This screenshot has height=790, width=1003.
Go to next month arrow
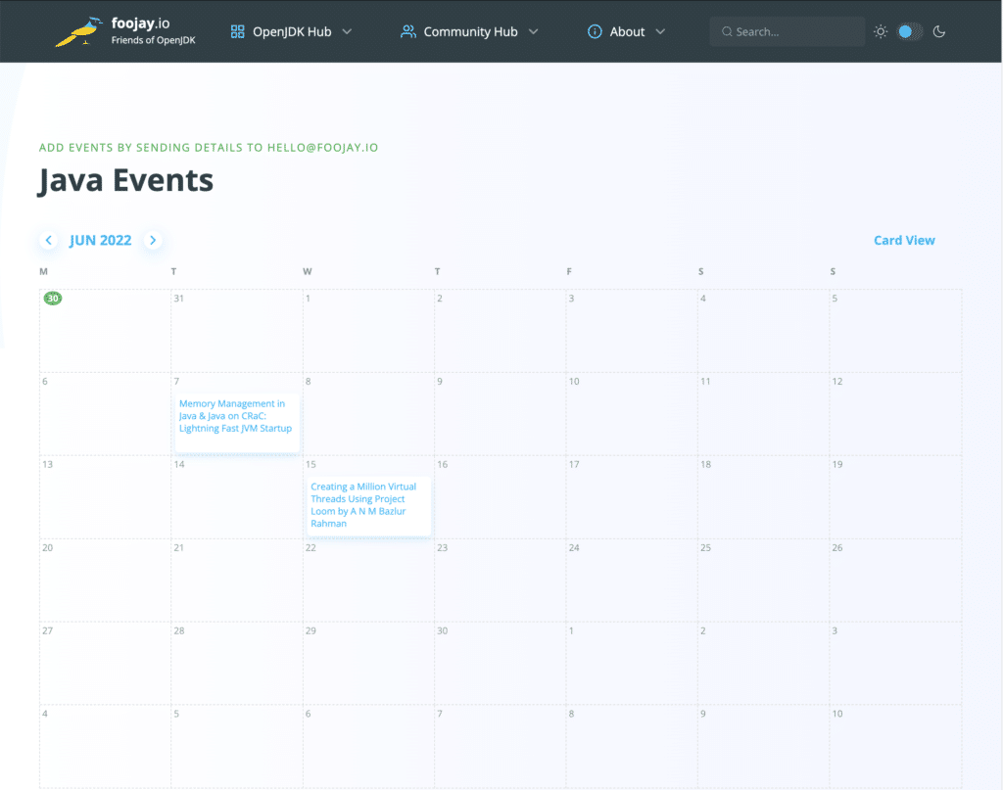point(153,240)
